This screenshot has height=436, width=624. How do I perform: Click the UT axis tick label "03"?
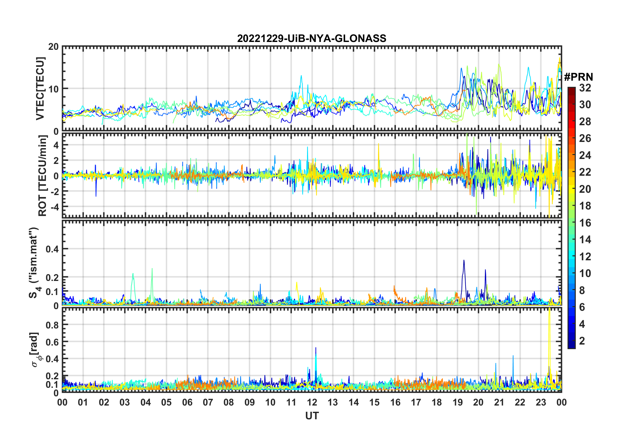click(x=125, y=402)
